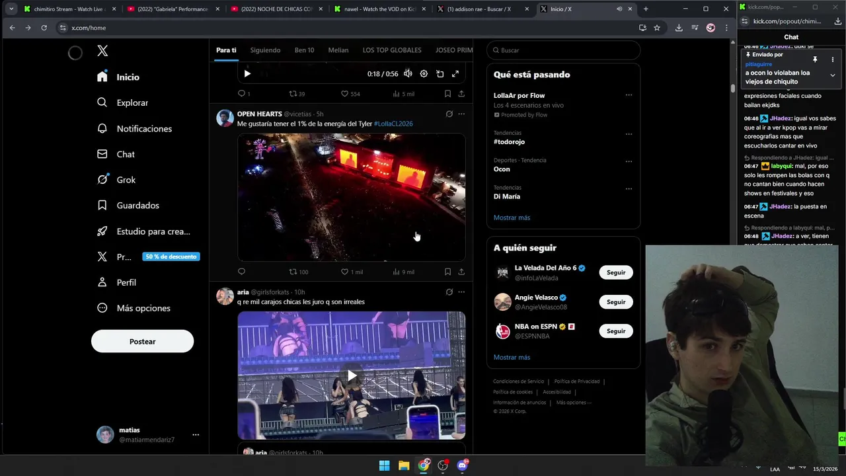Click the Buscar search field

[563, 50]
